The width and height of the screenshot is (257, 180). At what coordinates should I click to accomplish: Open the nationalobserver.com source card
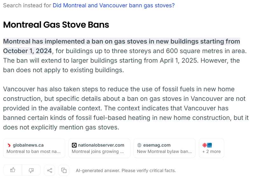point(99,148)
